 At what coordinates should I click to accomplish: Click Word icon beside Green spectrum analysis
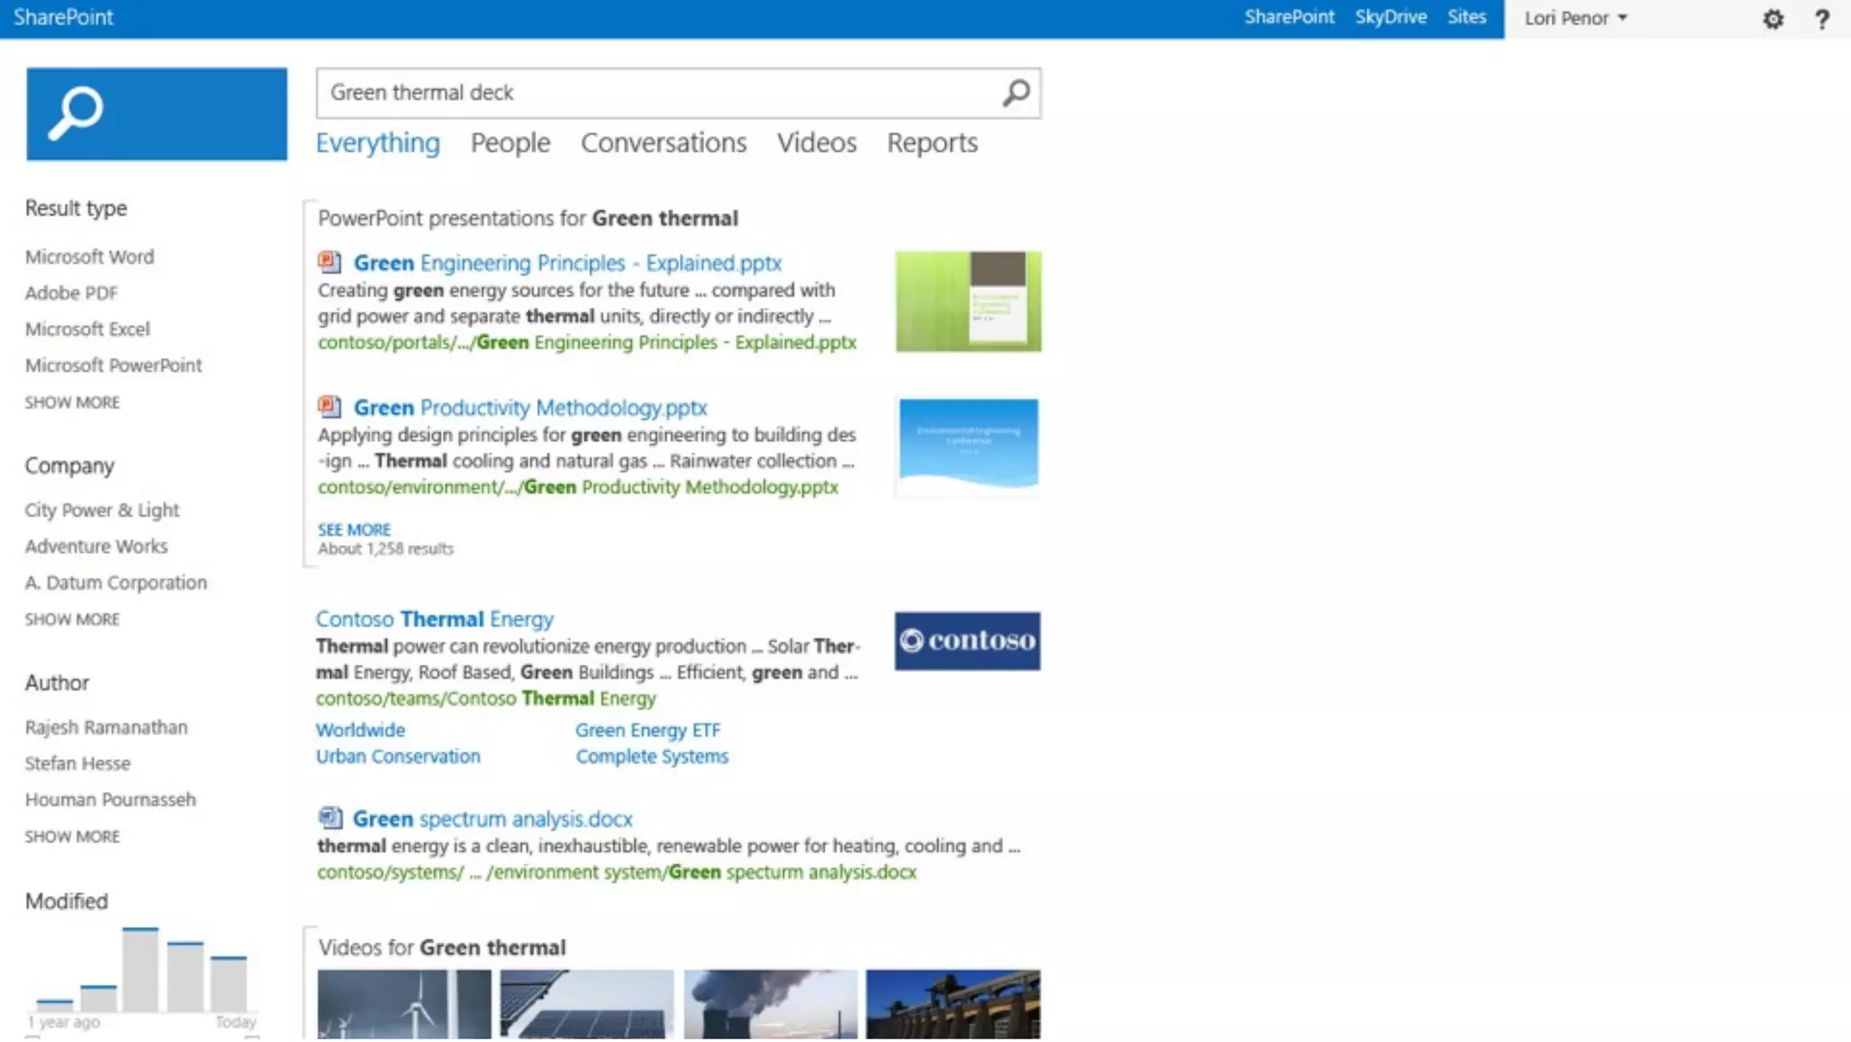click(330, 818)
